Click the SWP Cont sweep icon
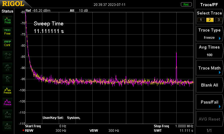This screenshot has width=224, height=134. coord(8,44)
